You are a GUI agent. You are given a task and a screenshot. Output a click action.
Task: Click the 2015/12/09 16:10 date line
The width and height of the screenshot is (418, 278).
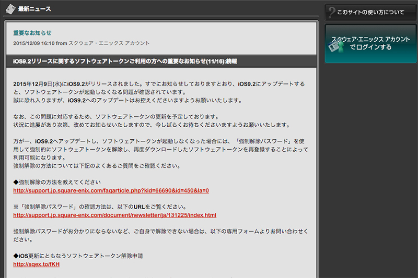pyautogui.click(x=82, y=43)
